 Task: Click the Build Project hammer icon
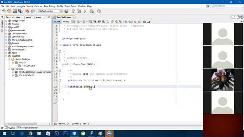(x=73, y=11)
